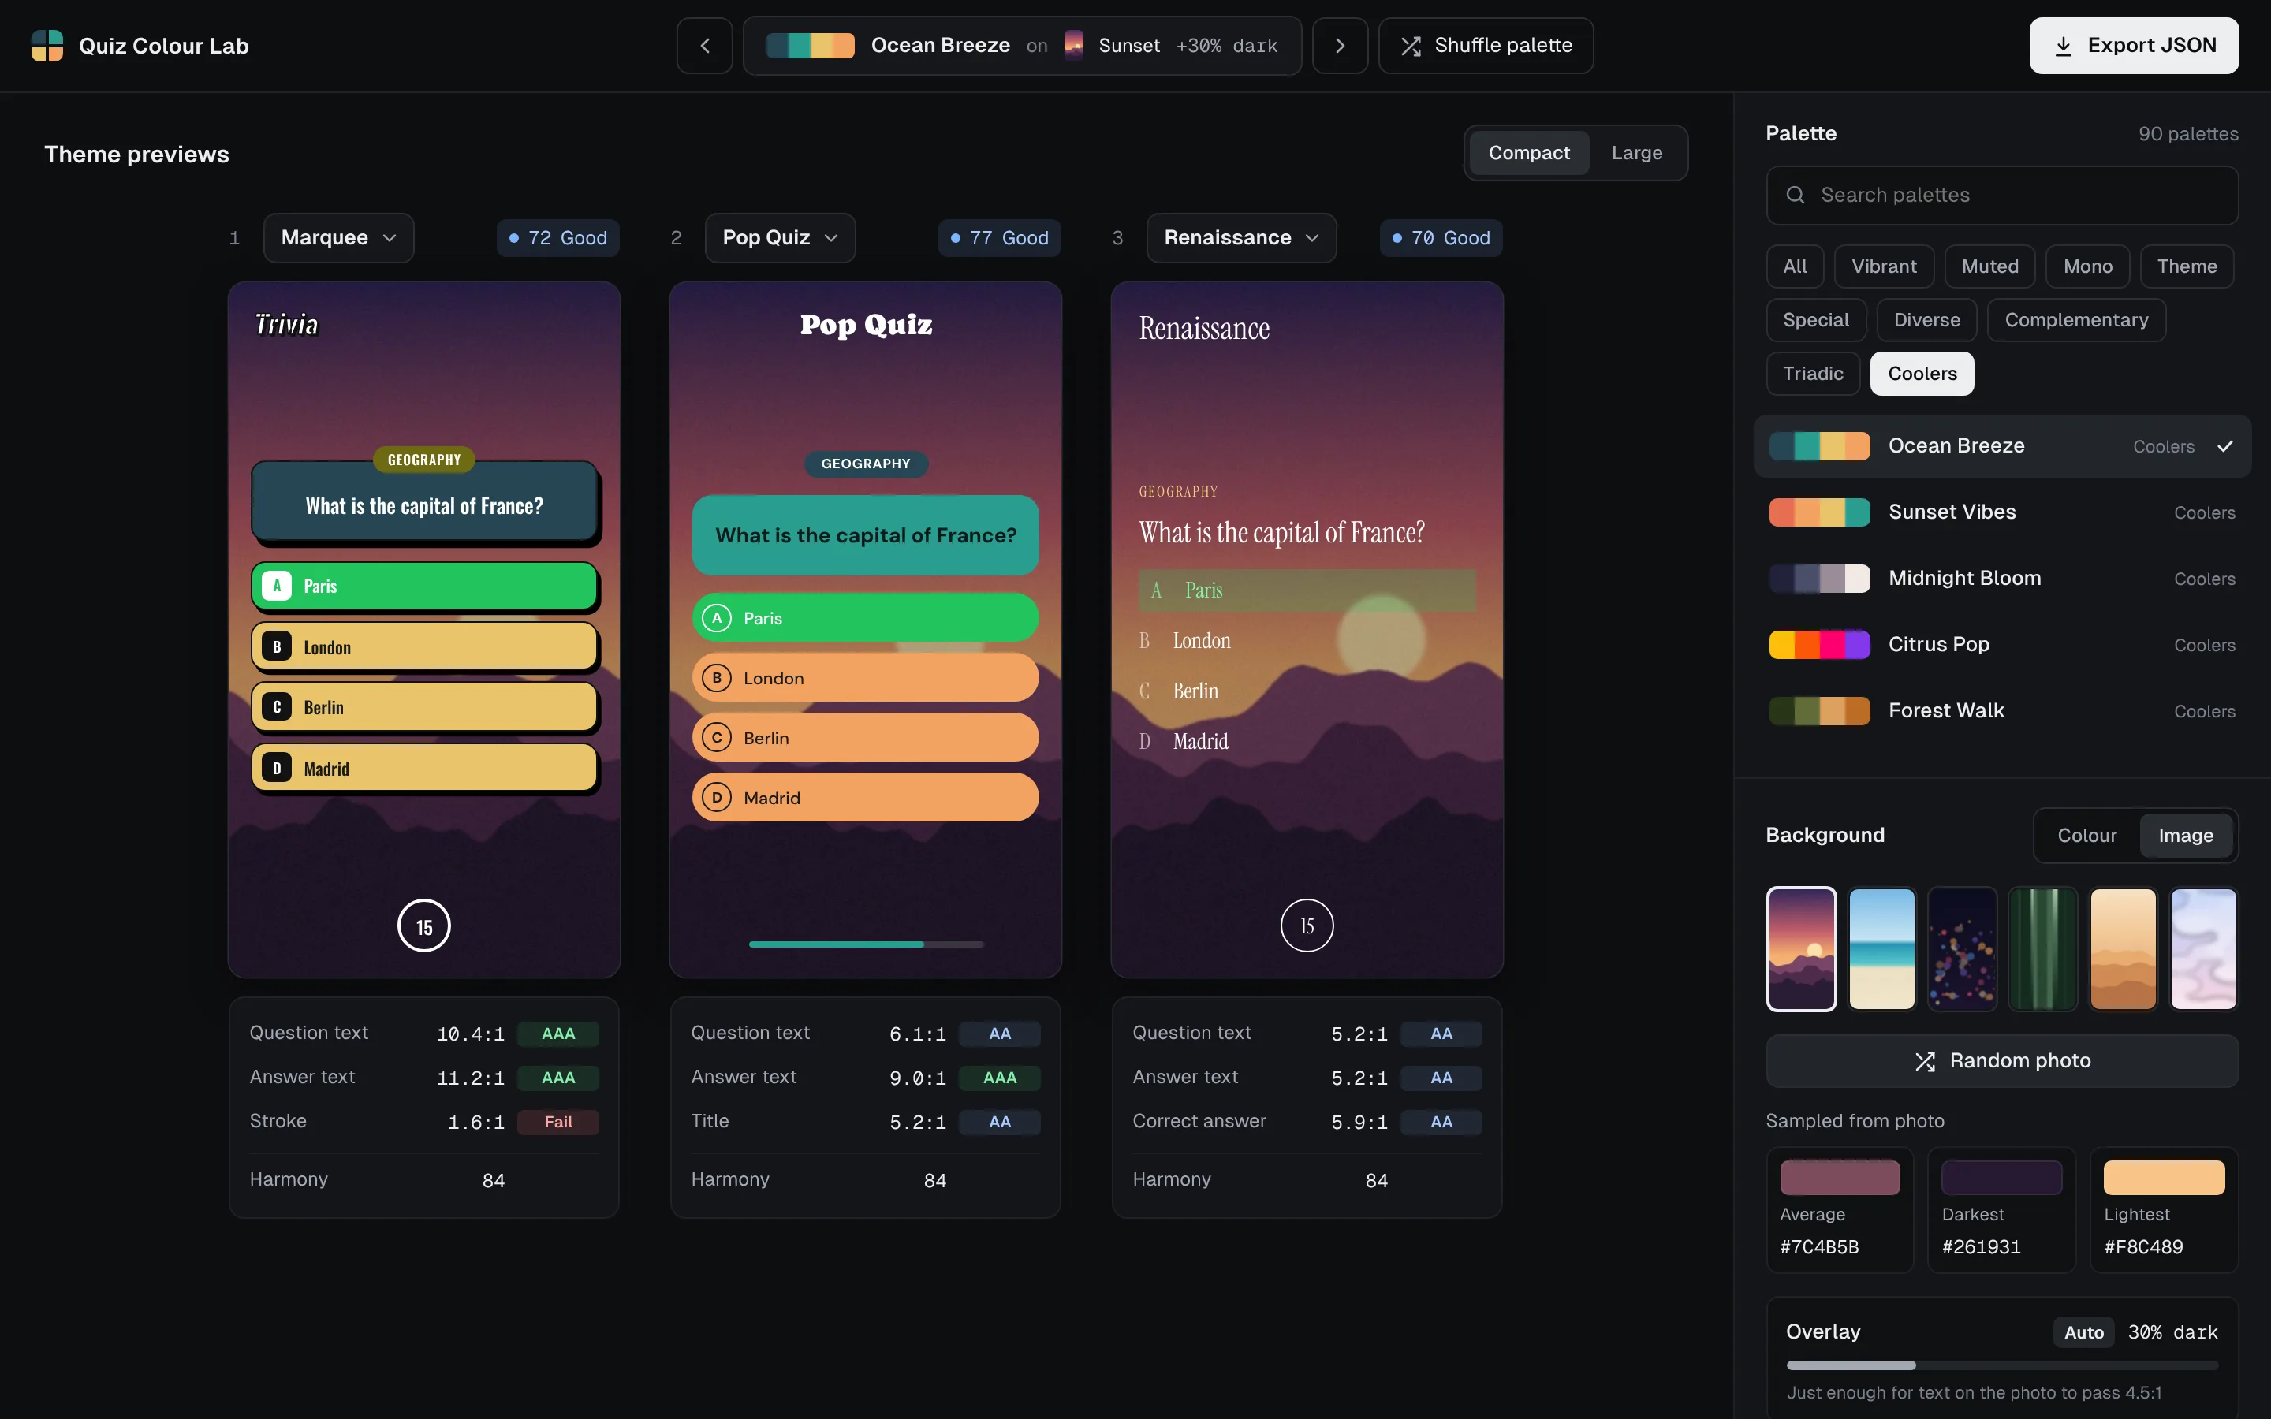Filter palettes by Muted
This screenshot has width=2271, height=1419.
tap(1989, 266)
